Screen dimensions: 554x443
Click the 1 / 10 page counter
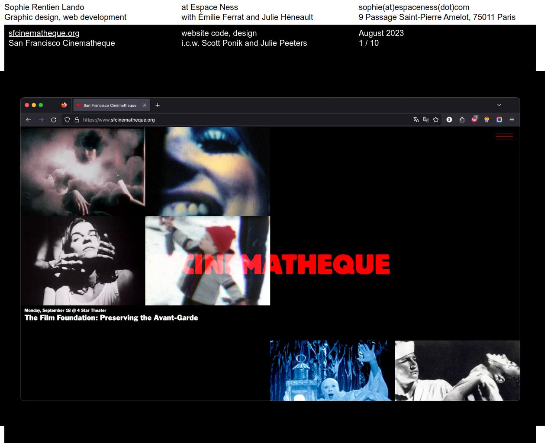(369, 43)
